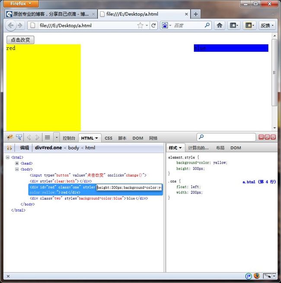
Task: Toggle 编辑 edit mode
Action: (24, 148)
